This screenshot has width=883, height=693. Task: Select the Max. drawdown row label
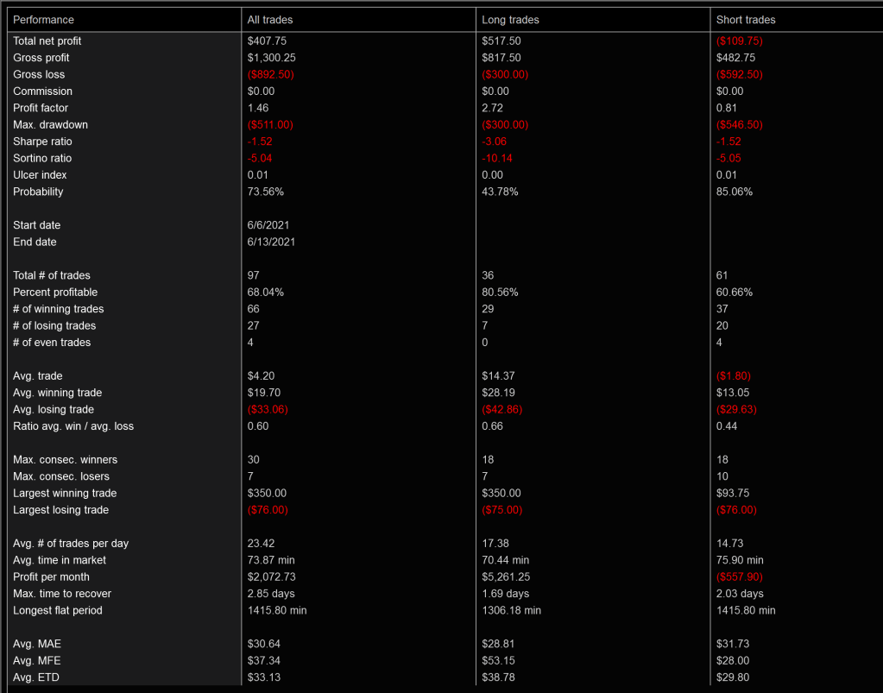(x=50, y=125)
